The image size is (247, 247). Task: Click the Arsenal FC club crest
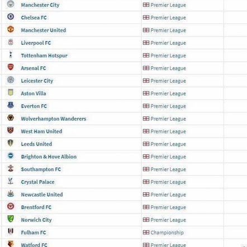[11, 67]
